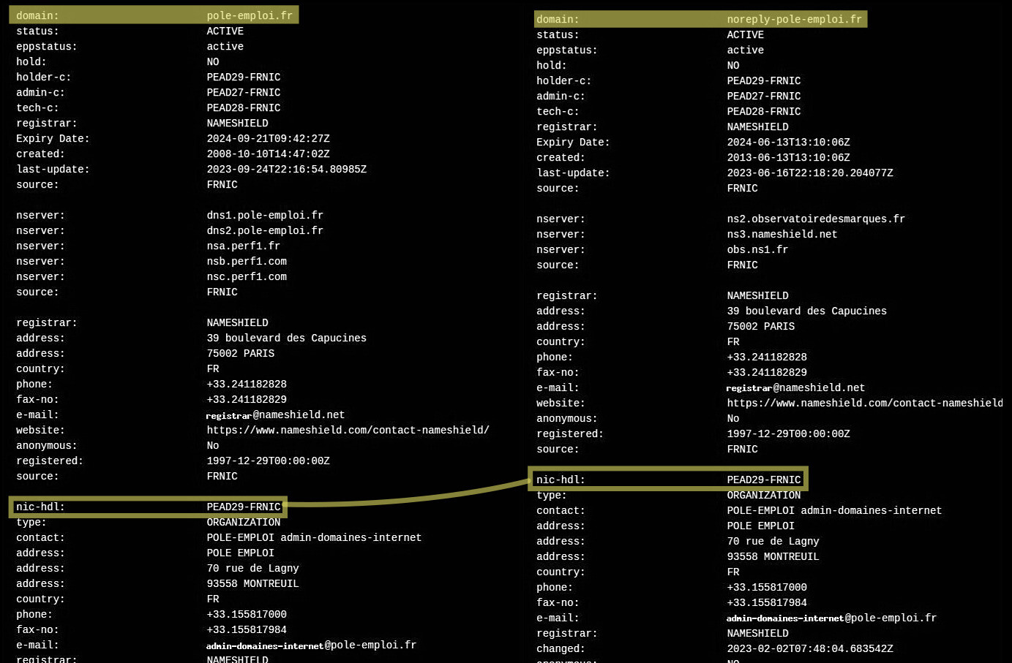Click nameserver 'nsb.perf1.com'
Image resolution: width=1012 pixels, height=663 pixels.
click(247, 261)
